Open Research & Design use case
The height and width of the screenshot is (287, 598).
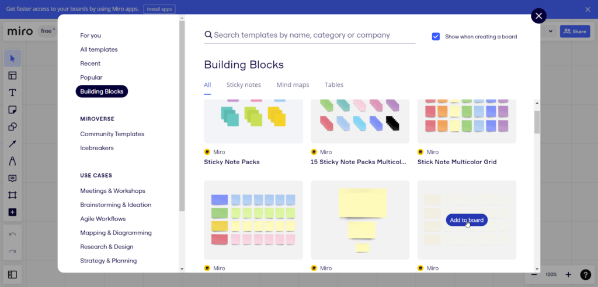[x=107, y=247]
